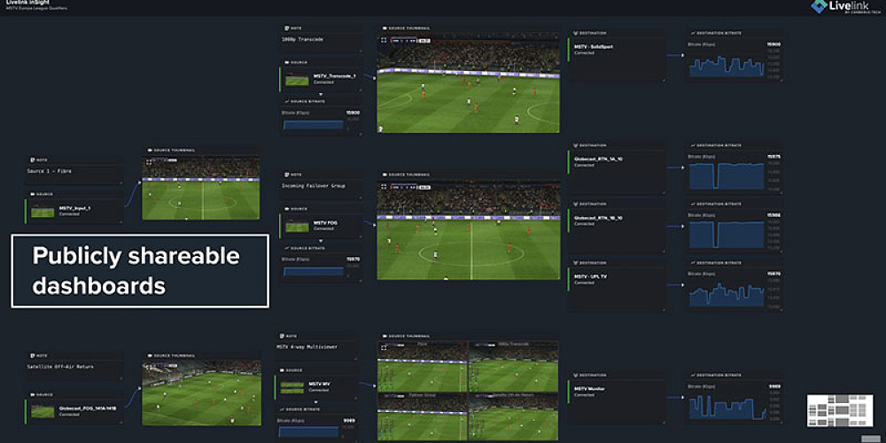Click the camera icon beside MSTV_Transcode_1 source header
886x443 pixels.
coord(284,62)
